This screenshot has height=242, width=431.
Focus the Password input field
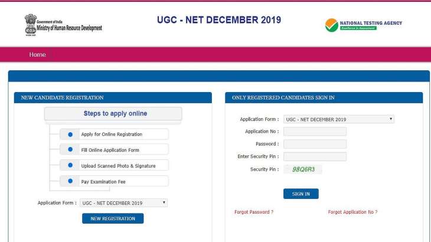(315, 144)
